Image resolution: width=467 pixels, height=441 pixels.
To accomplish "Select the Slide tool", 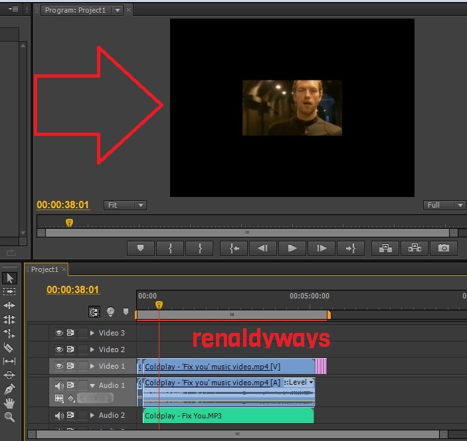I will point(9,375).
